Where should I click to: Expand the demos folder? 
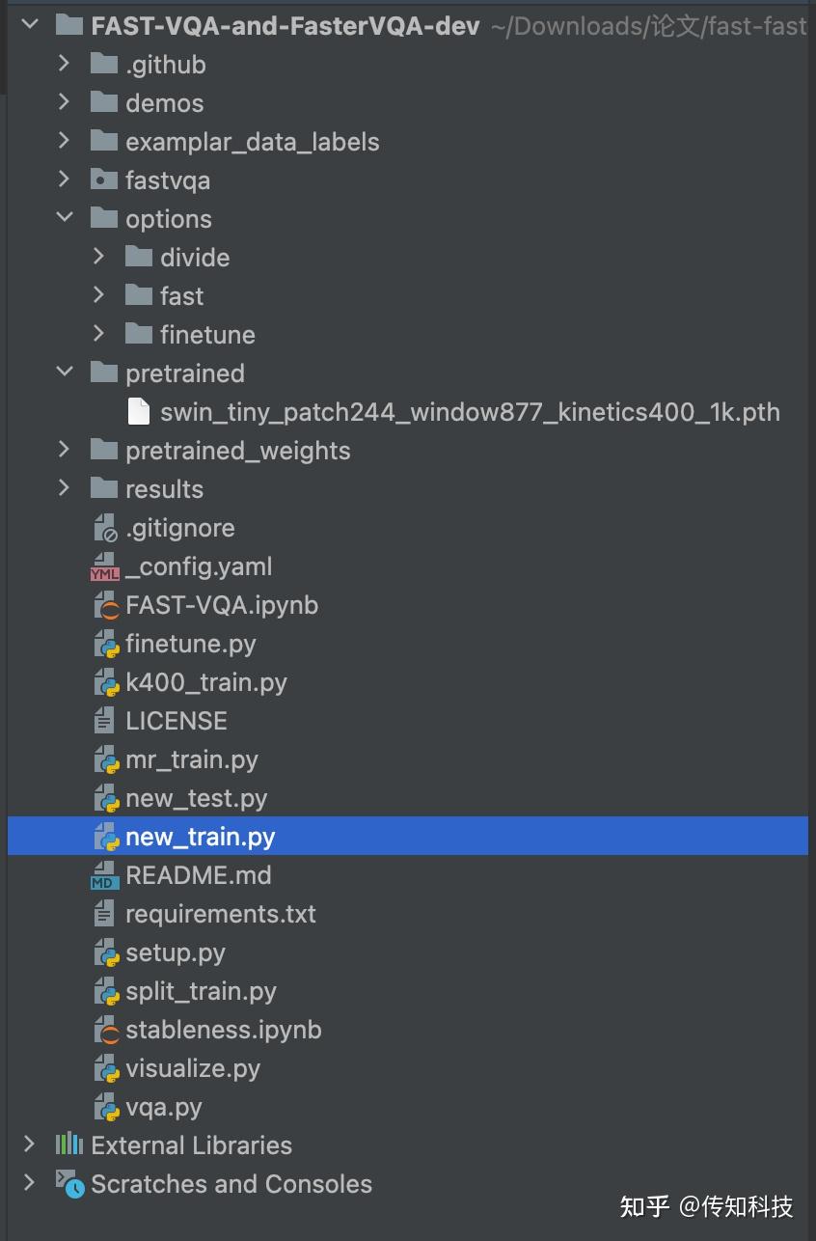coord(65,103)
